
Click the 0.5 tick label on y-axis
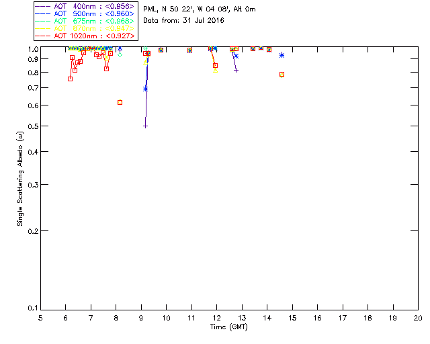click(30, 126)
